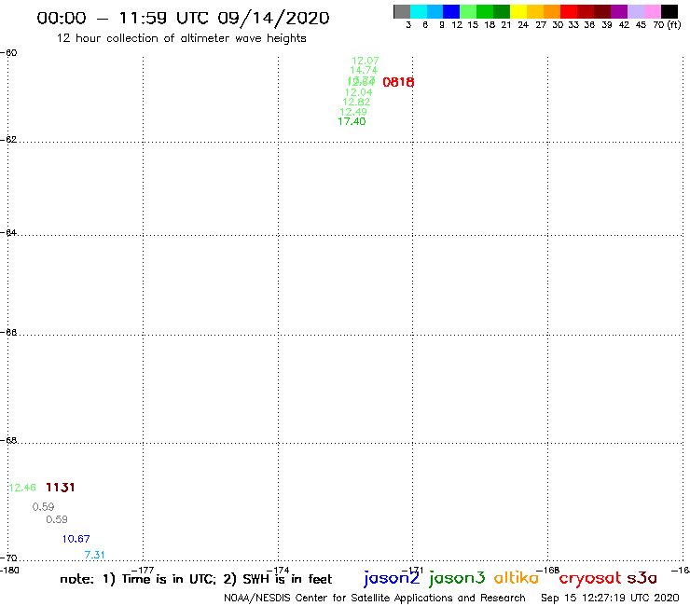
Task: Select the lavender legend swatch
Action: click(x=635, y=11)
